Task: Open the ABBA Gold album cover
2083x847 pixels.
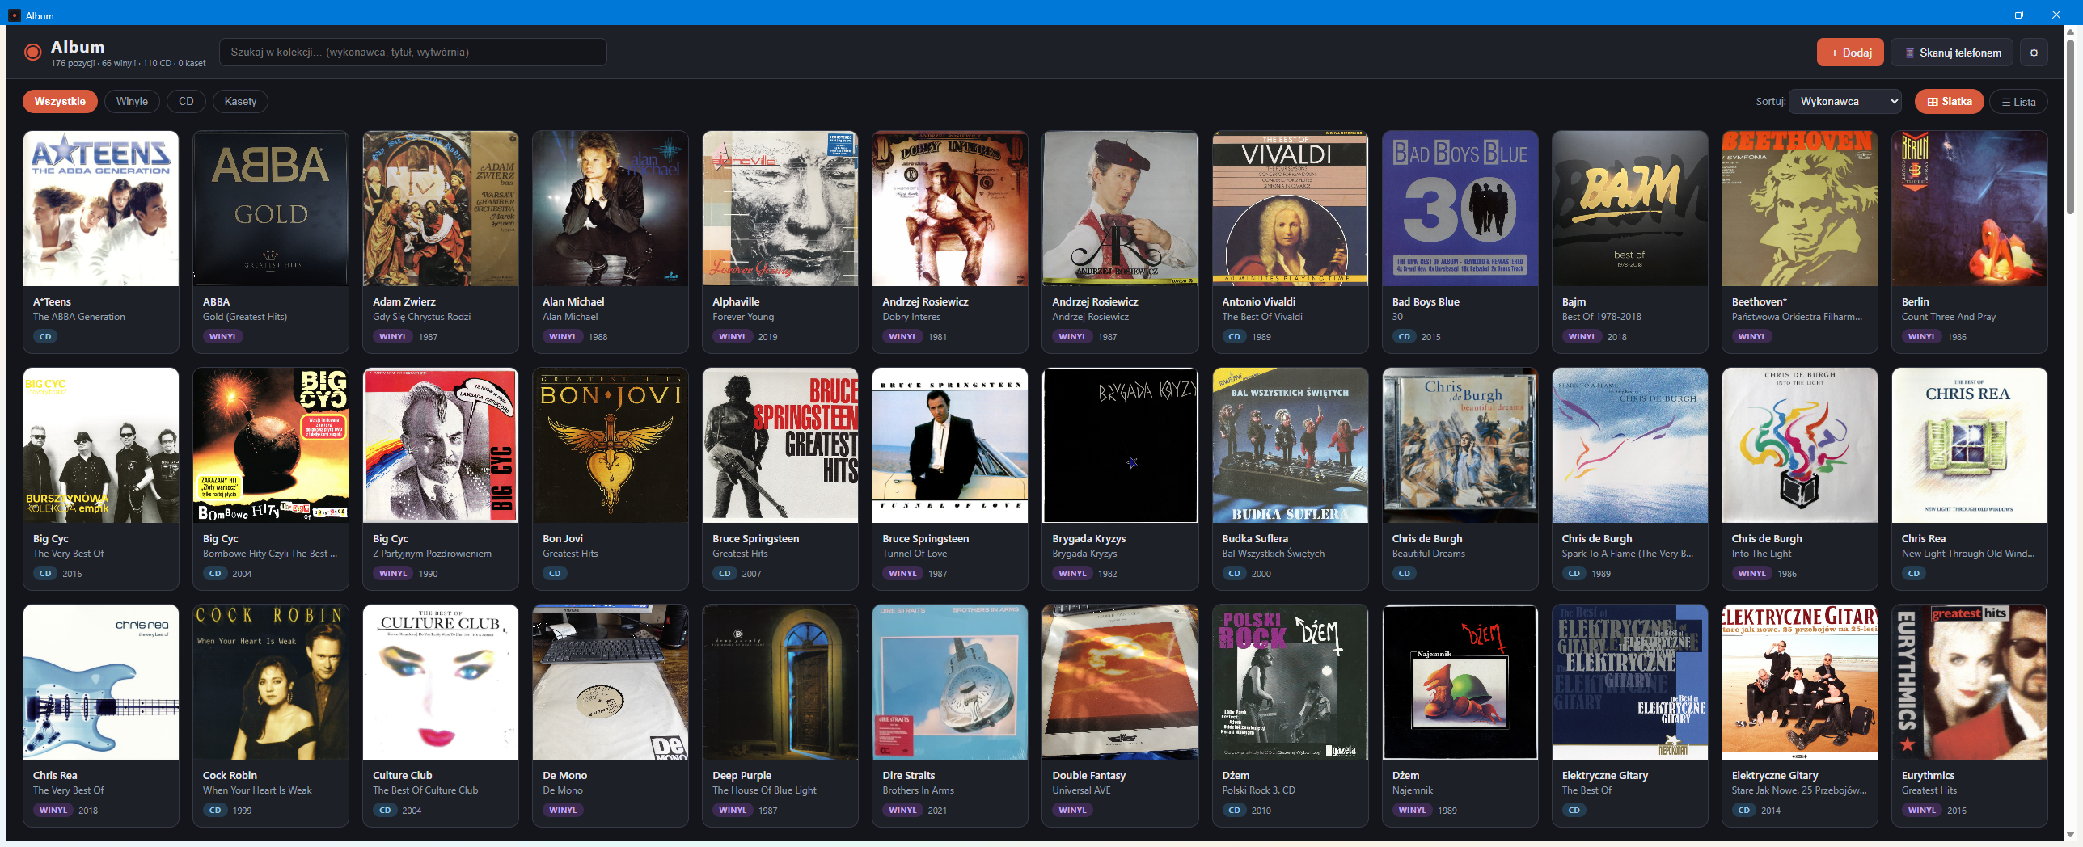Action: [x=271, y=209]
